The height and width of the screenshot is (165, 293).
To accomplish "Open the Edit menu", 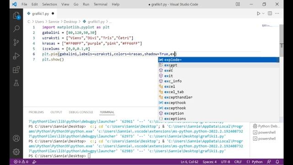I will [x=34, y=4].
